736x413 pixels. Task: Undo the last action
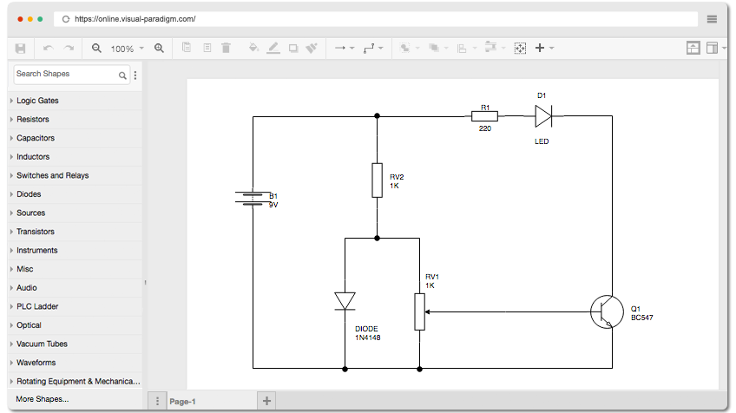(x=48, y=49)
